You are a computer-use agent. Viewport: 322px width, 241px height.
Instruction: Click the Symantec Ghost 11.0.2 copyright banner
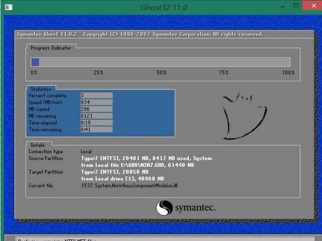(x=140, y=34)
